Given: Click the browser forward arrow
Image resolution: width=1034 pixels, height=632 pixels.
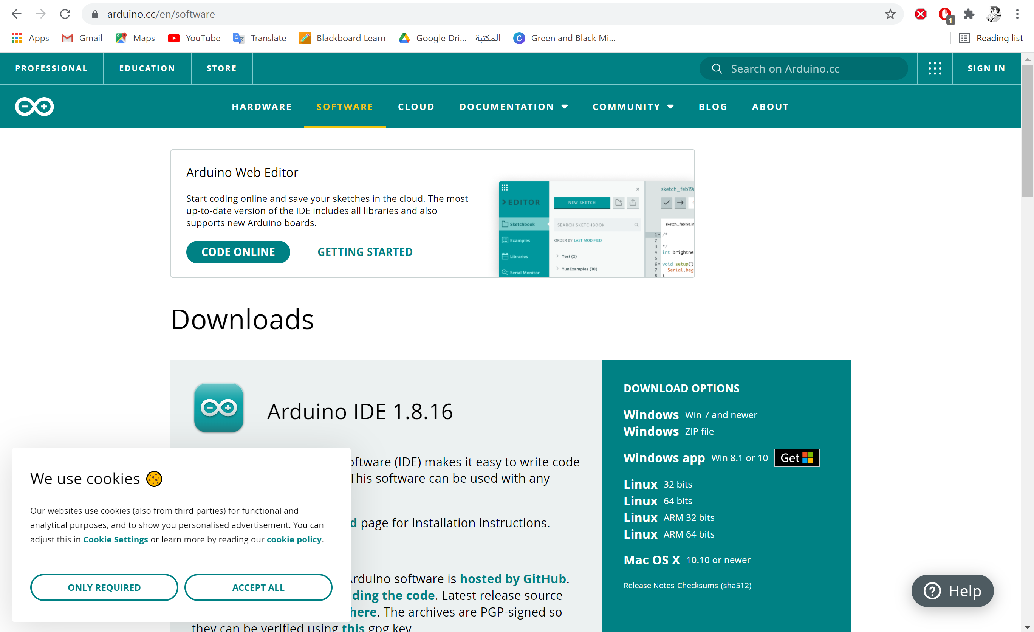Looking at the screenshot, I should (x=41, y=14).
